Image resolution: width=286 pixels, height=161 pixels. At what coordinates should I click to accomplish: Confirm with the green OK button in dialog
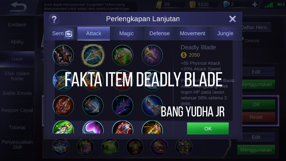pyautogui.click(x=208, y=129)
